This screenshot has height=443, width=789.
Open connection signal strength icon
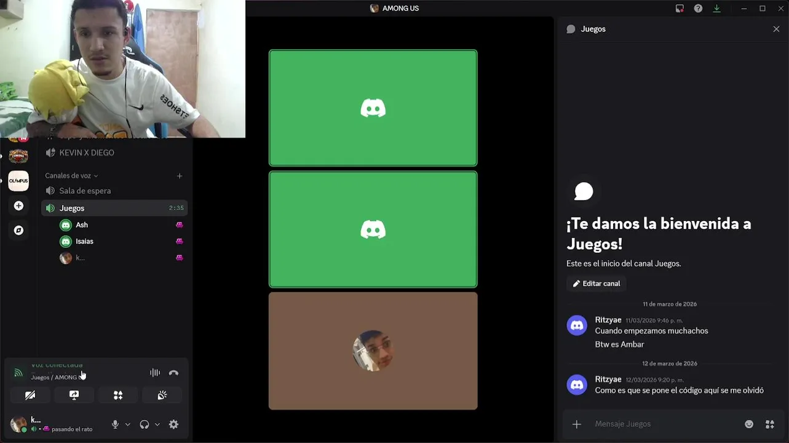[x=18, y=373]
